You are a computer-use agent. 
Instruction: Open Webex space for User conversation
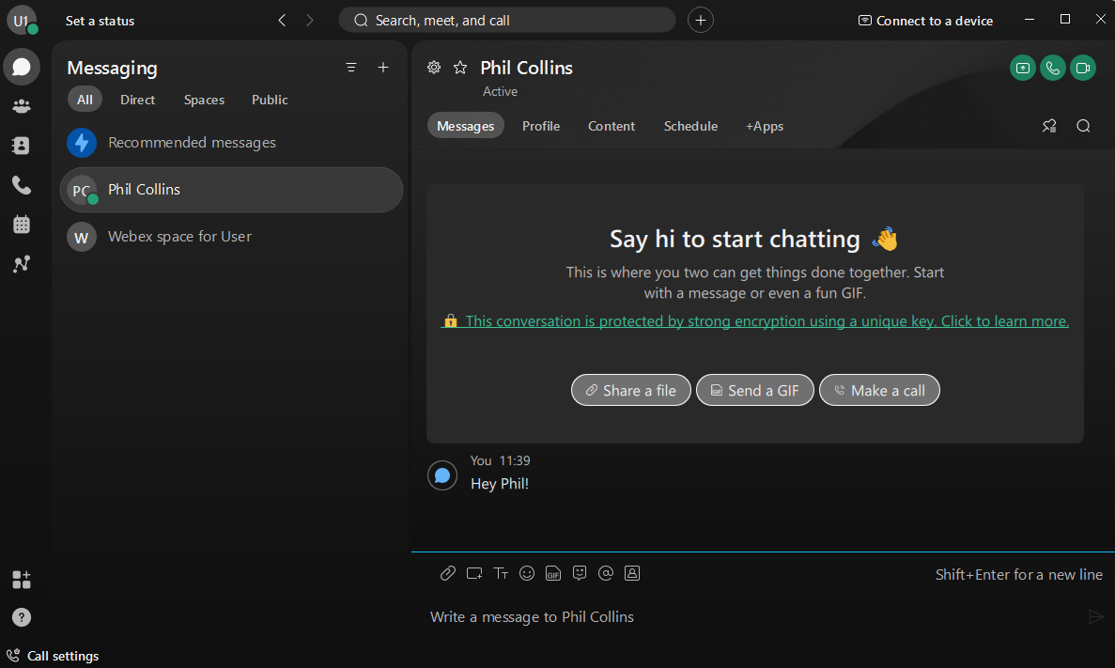tap(232, 237)
